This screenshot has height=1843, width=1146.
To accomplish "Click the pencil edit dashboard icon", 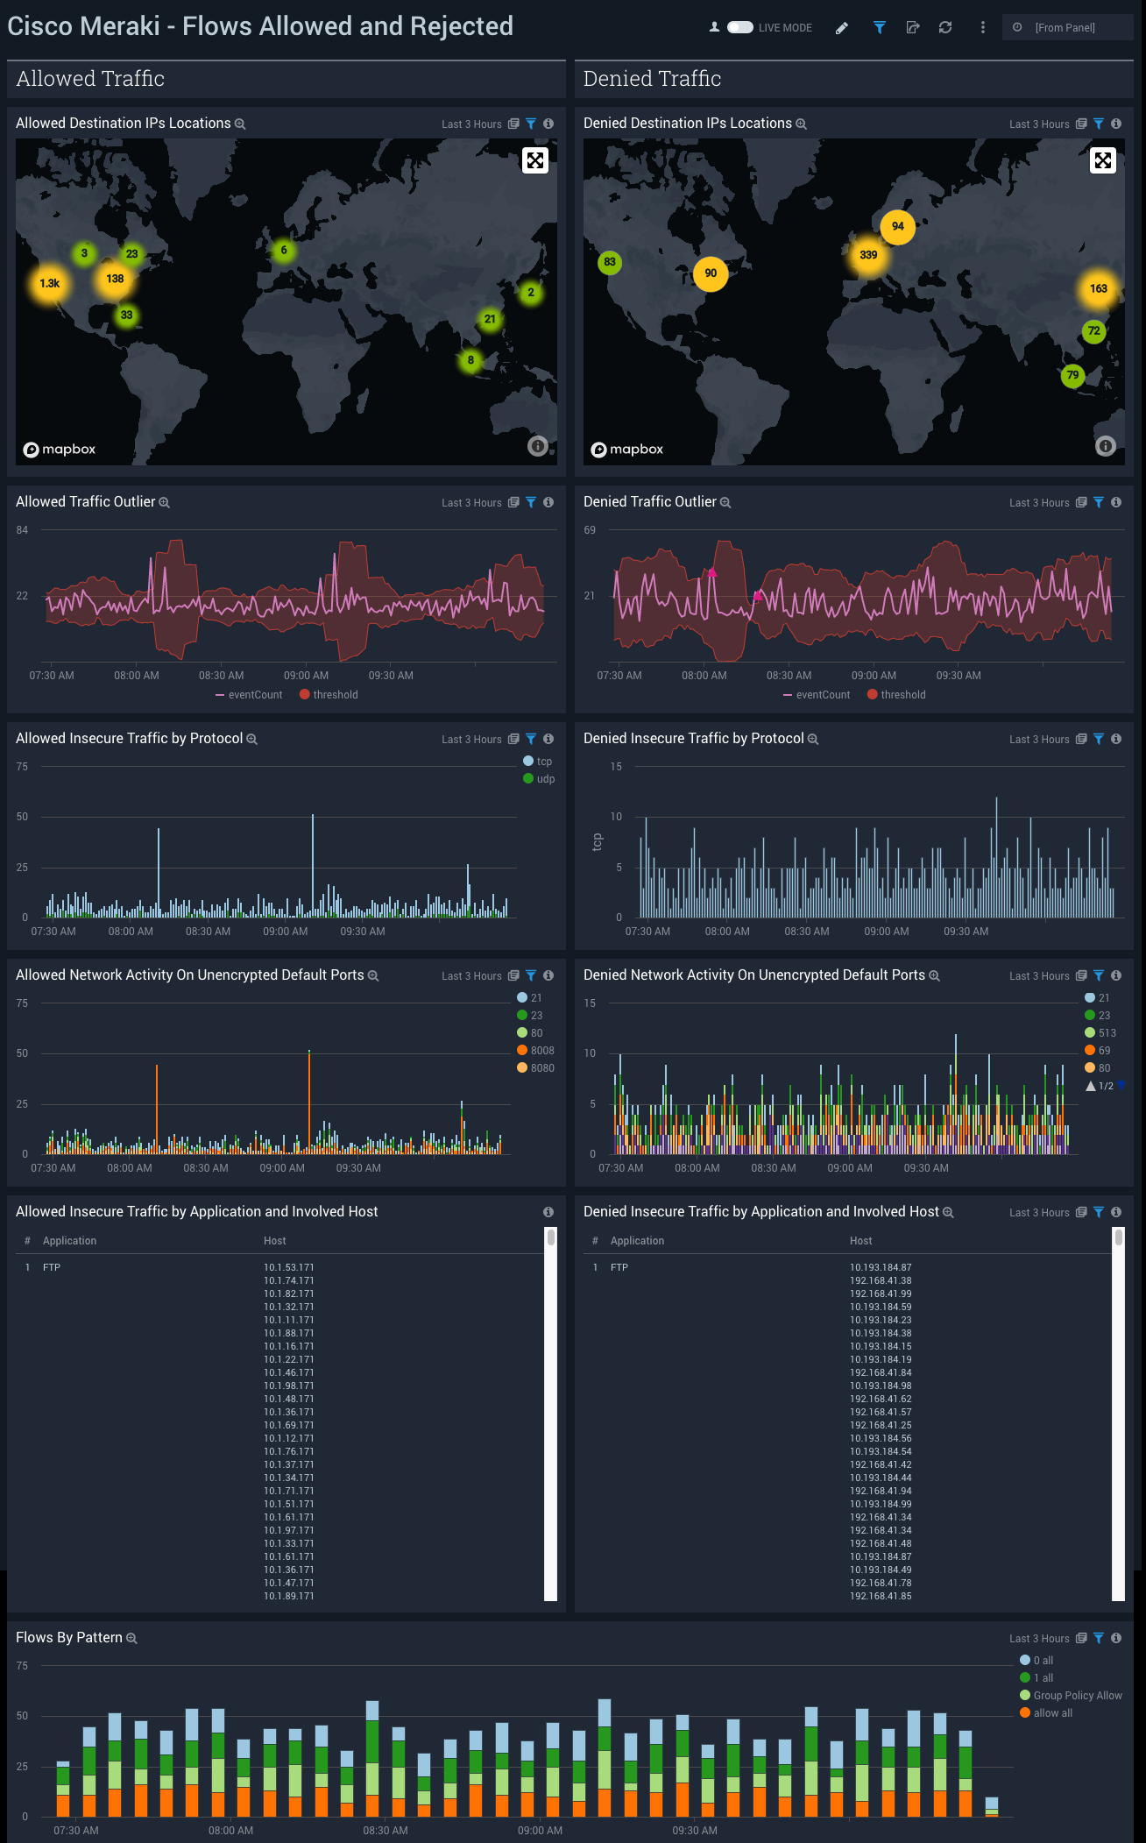I will (842, 27).
